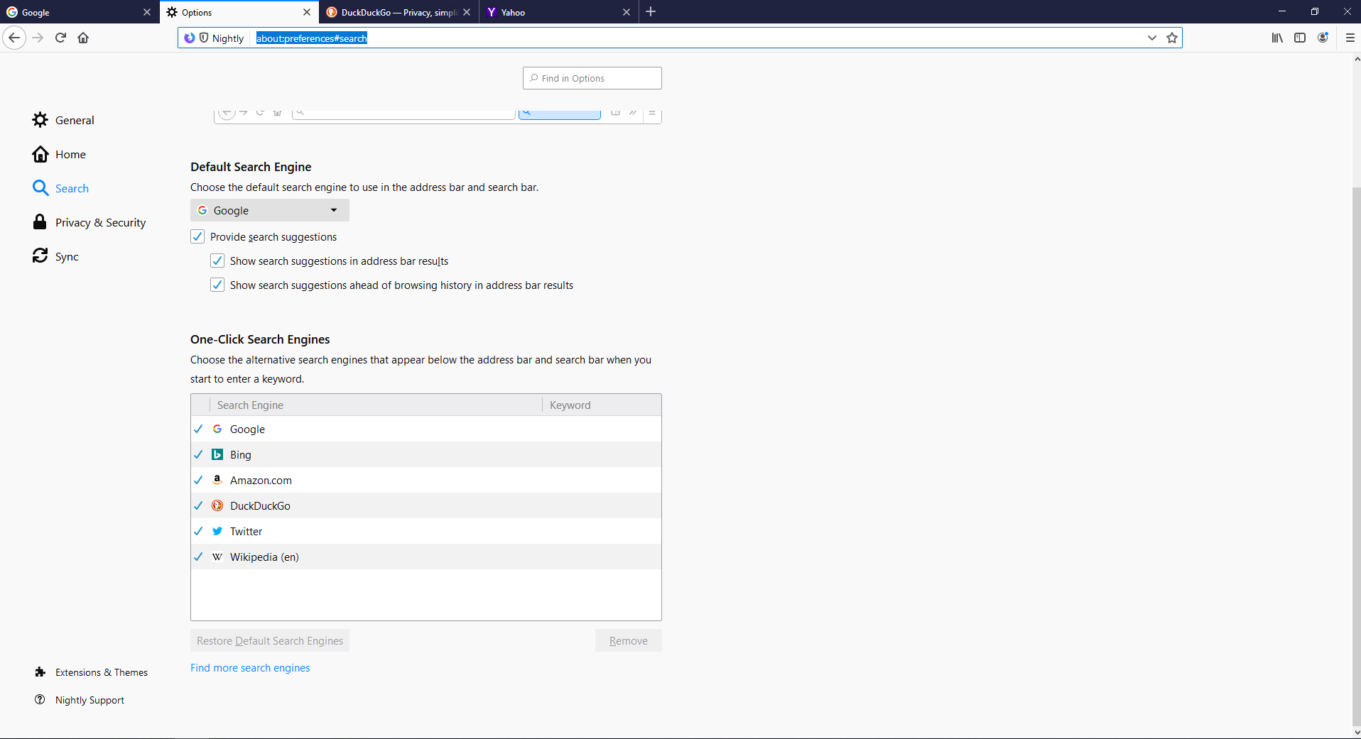The width and height of the screenshot is (1361, 739).
Task: Open the Sync settings section
Action: (x=66, y=256)
